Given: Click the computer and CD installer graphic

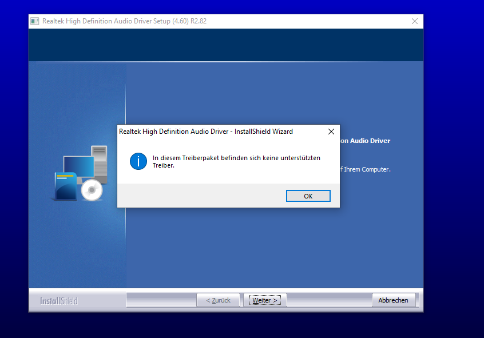Looking at the screenshot, I should pos(80,173).
